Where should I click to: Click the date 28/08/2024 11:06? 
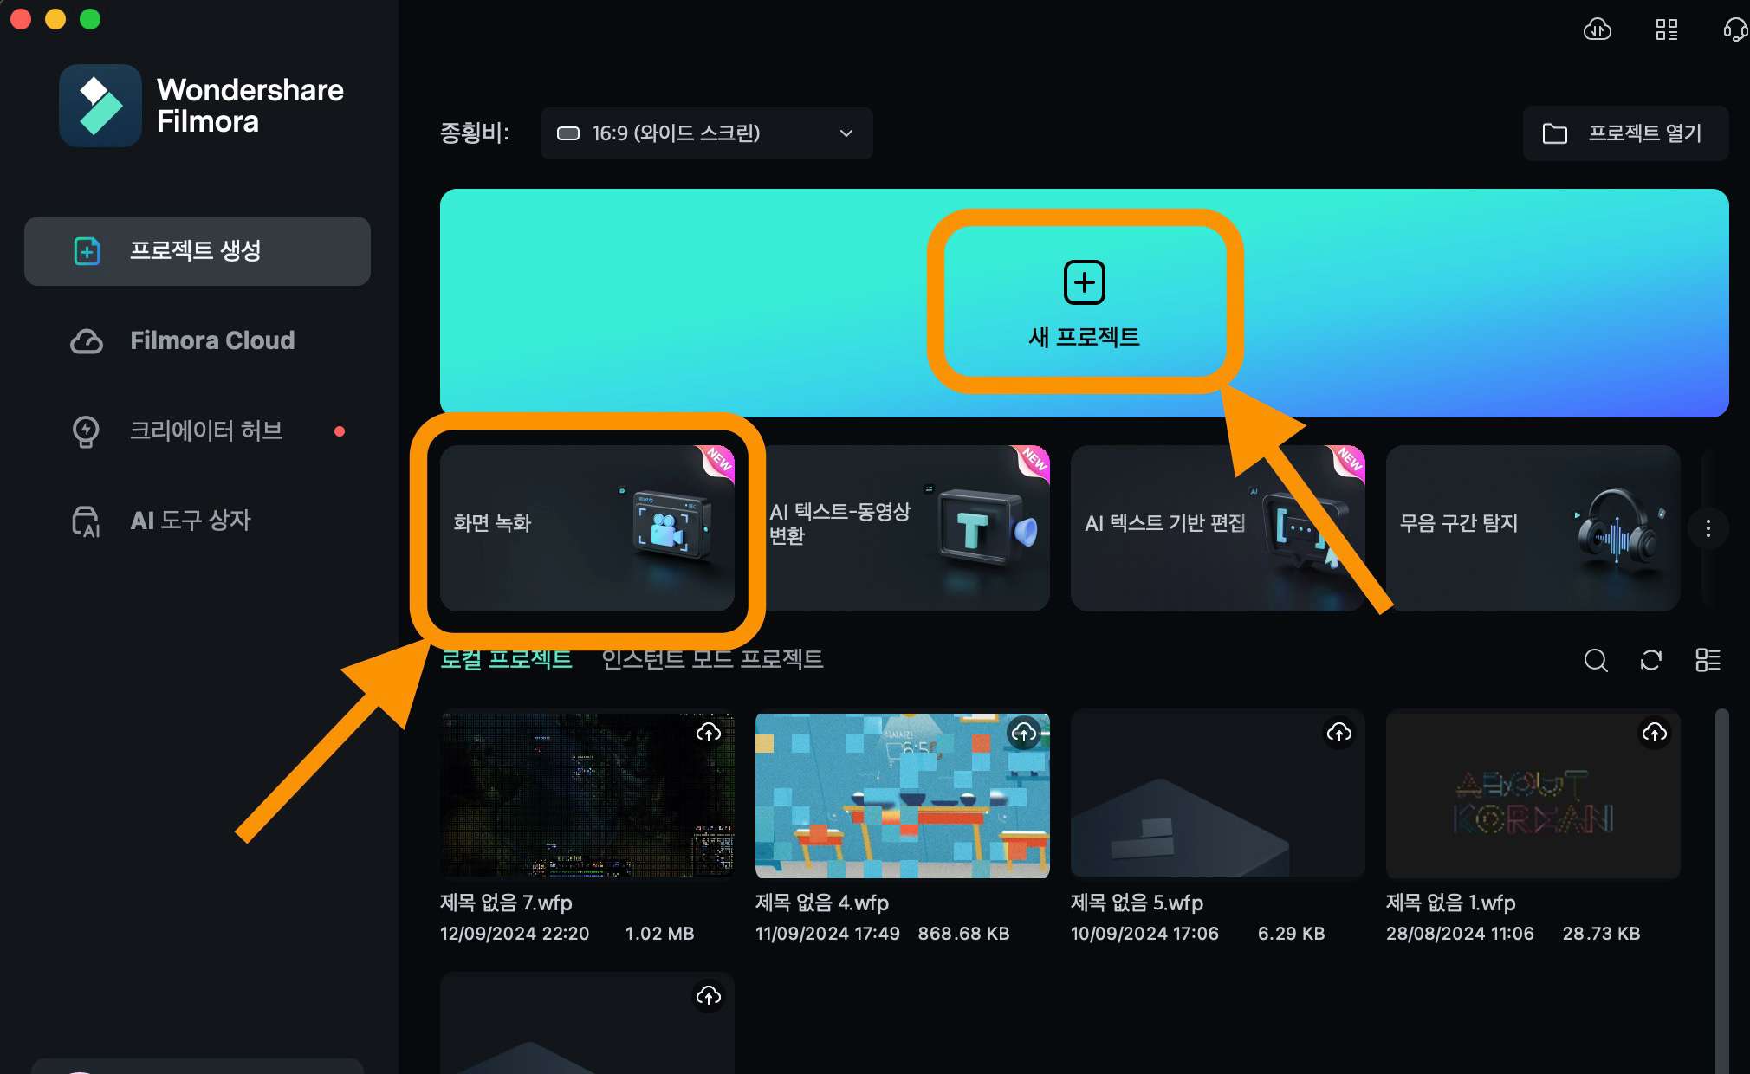1460,934
